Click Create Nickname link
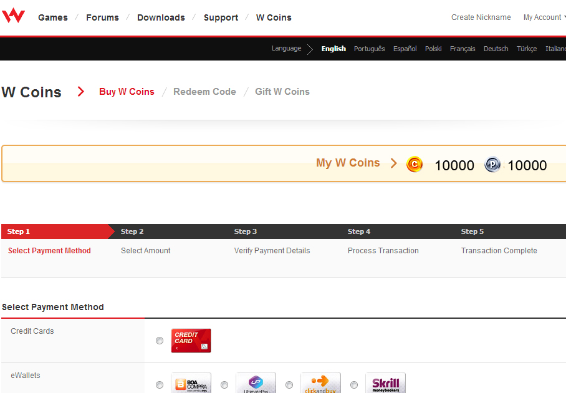This screenshot has height=393, width=566. pyautogui.click(x=481, y=17)
